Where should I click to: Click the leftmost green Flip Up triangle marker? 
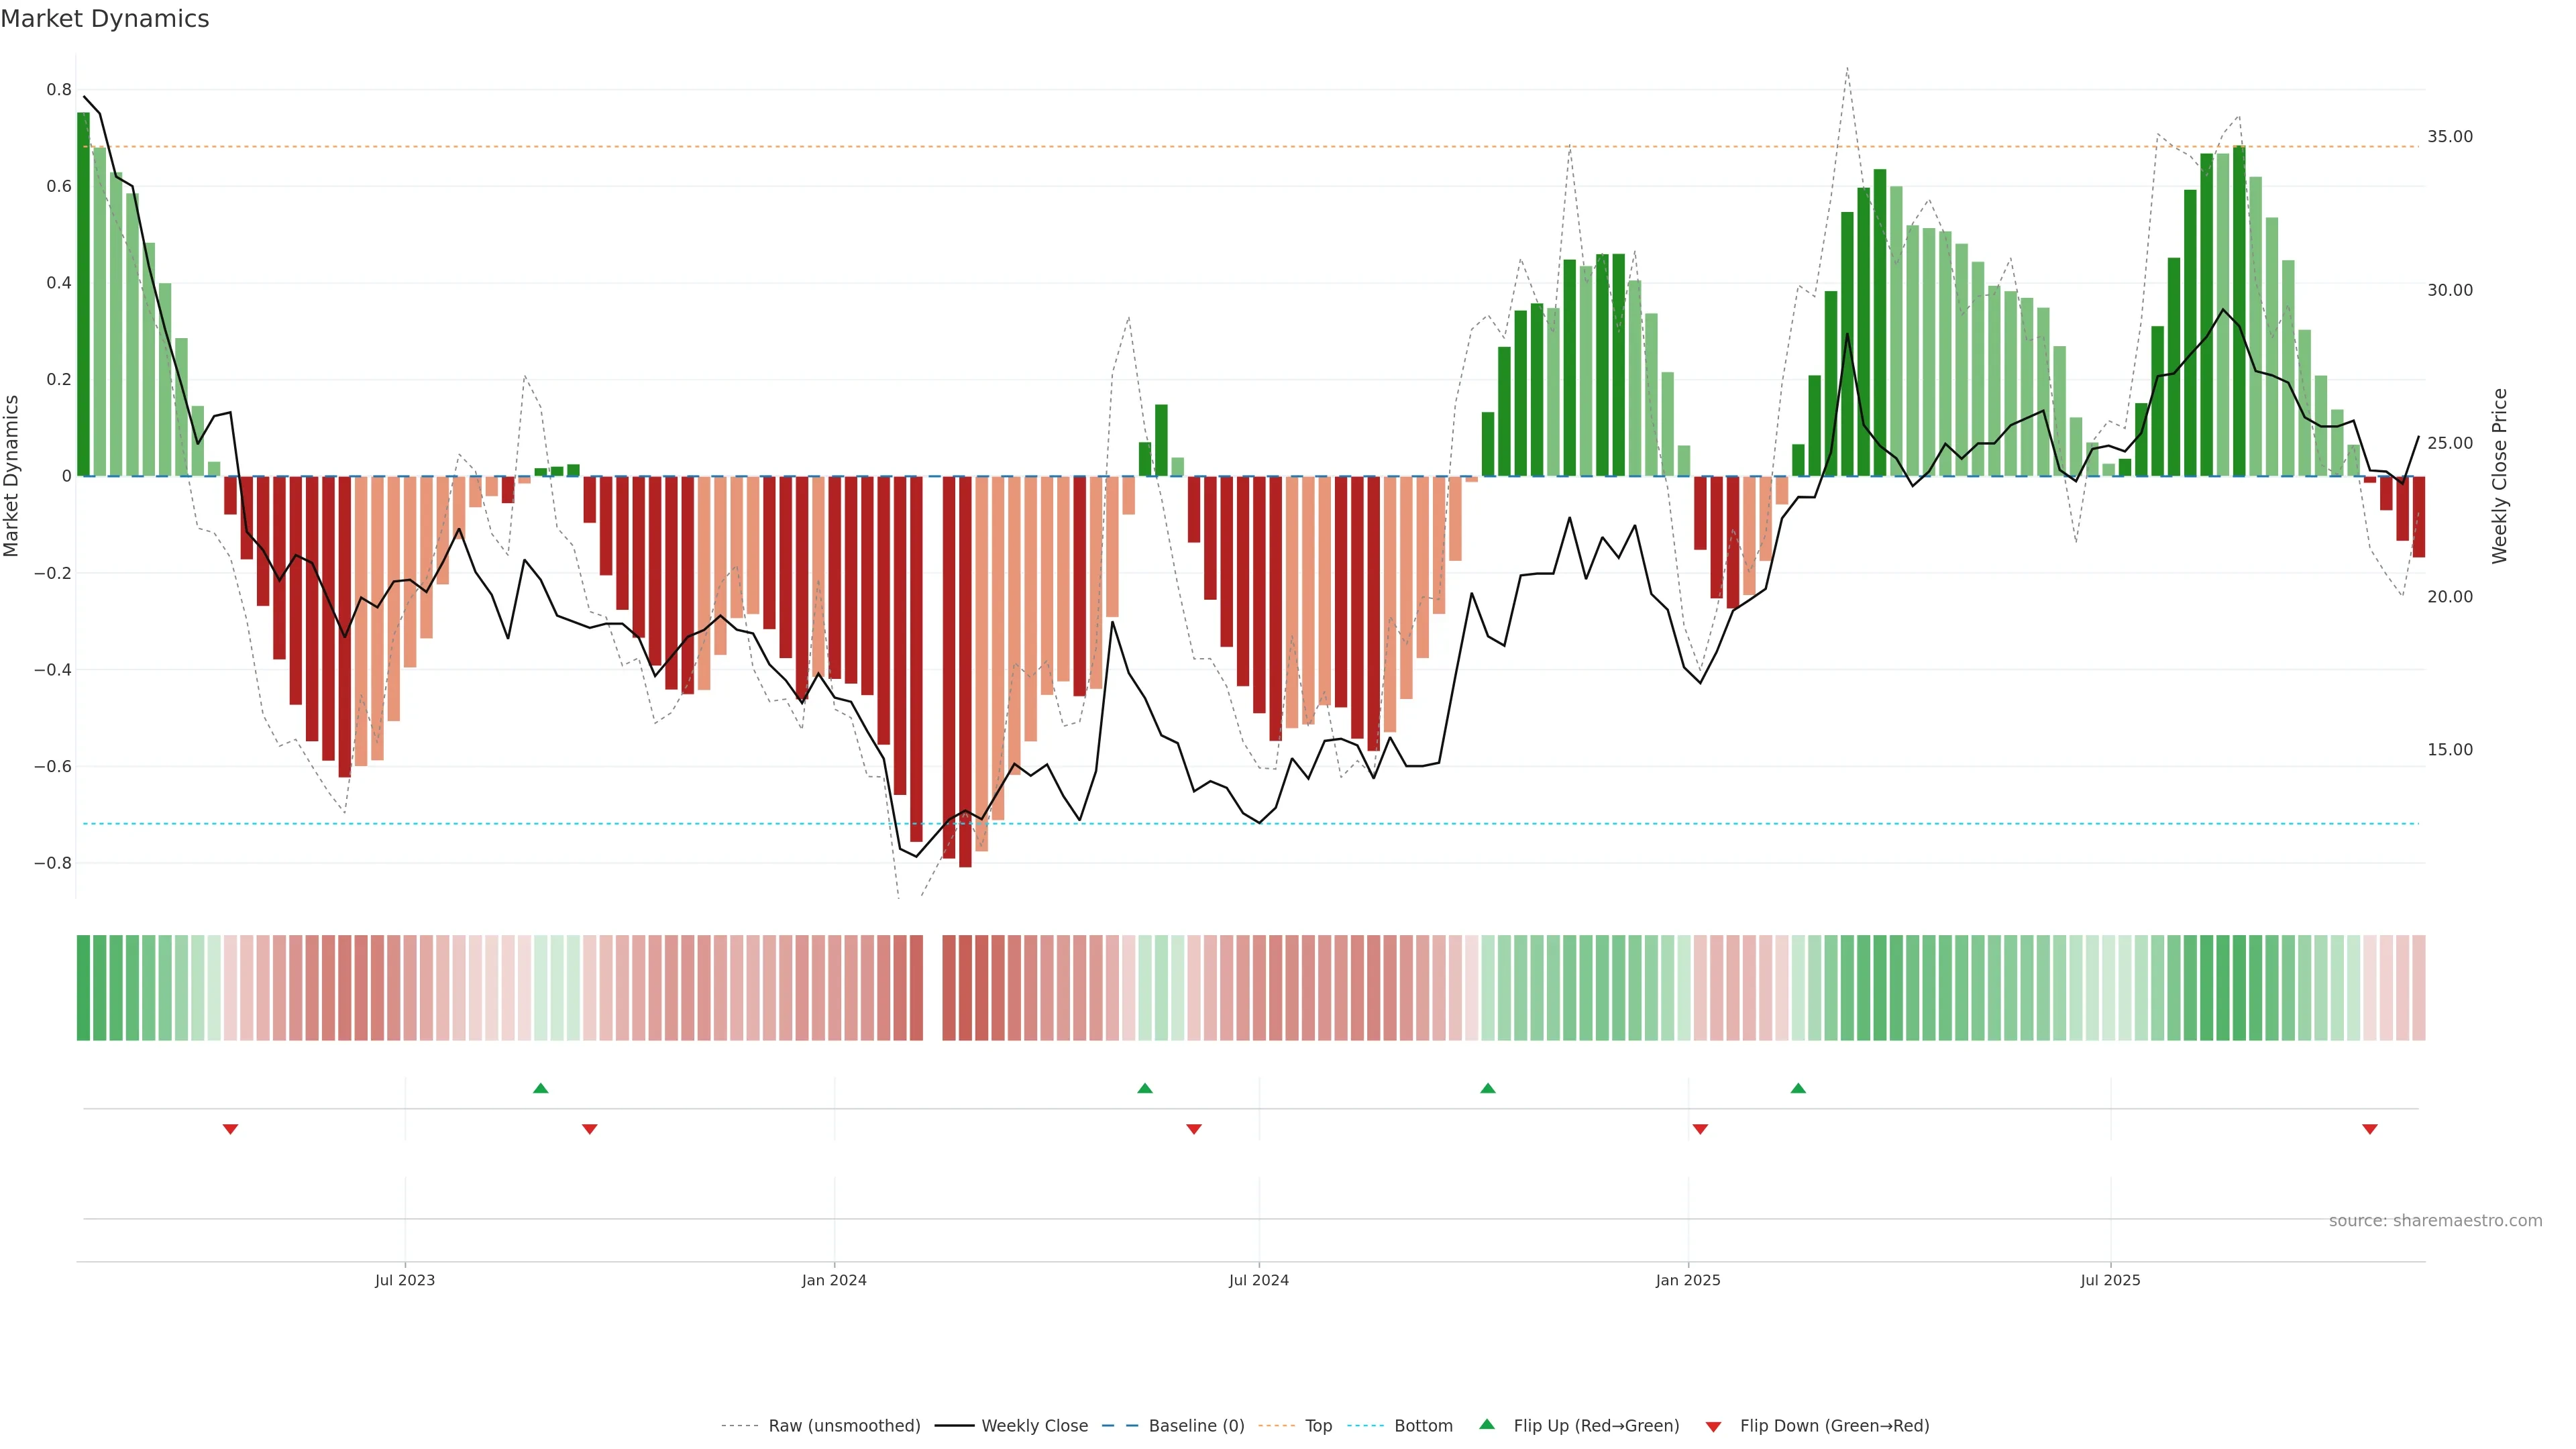(540, 1088)
